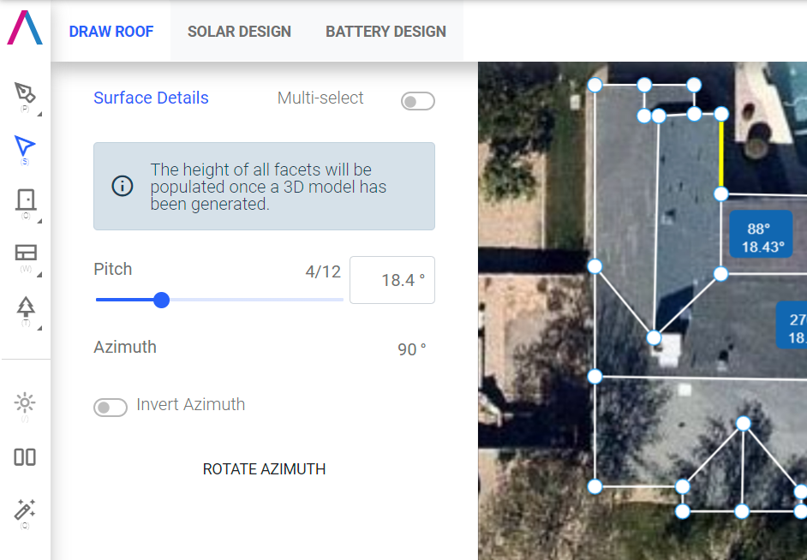Expand the Obstruction tool submenu arrow

point(40,220)
